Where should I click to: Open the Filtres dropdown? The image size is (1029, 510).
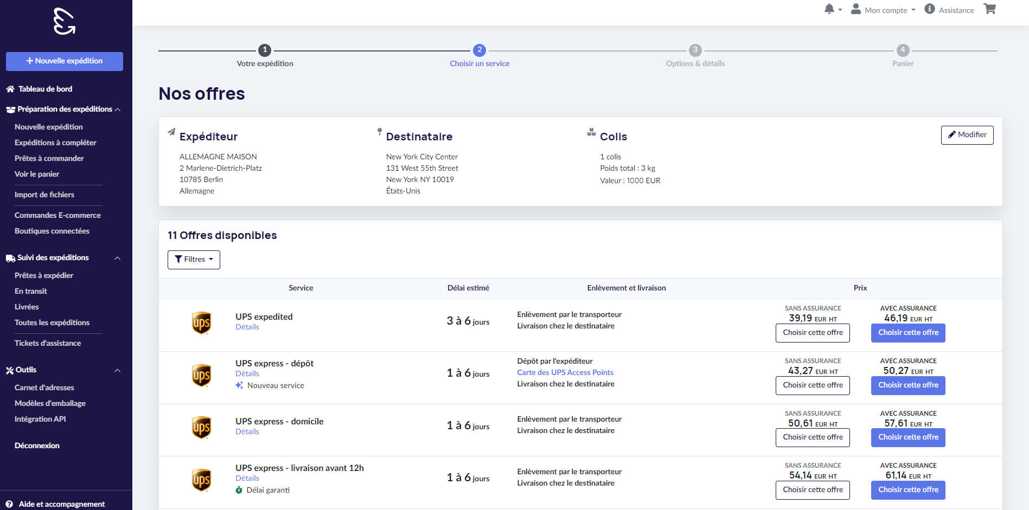[194, 260]
